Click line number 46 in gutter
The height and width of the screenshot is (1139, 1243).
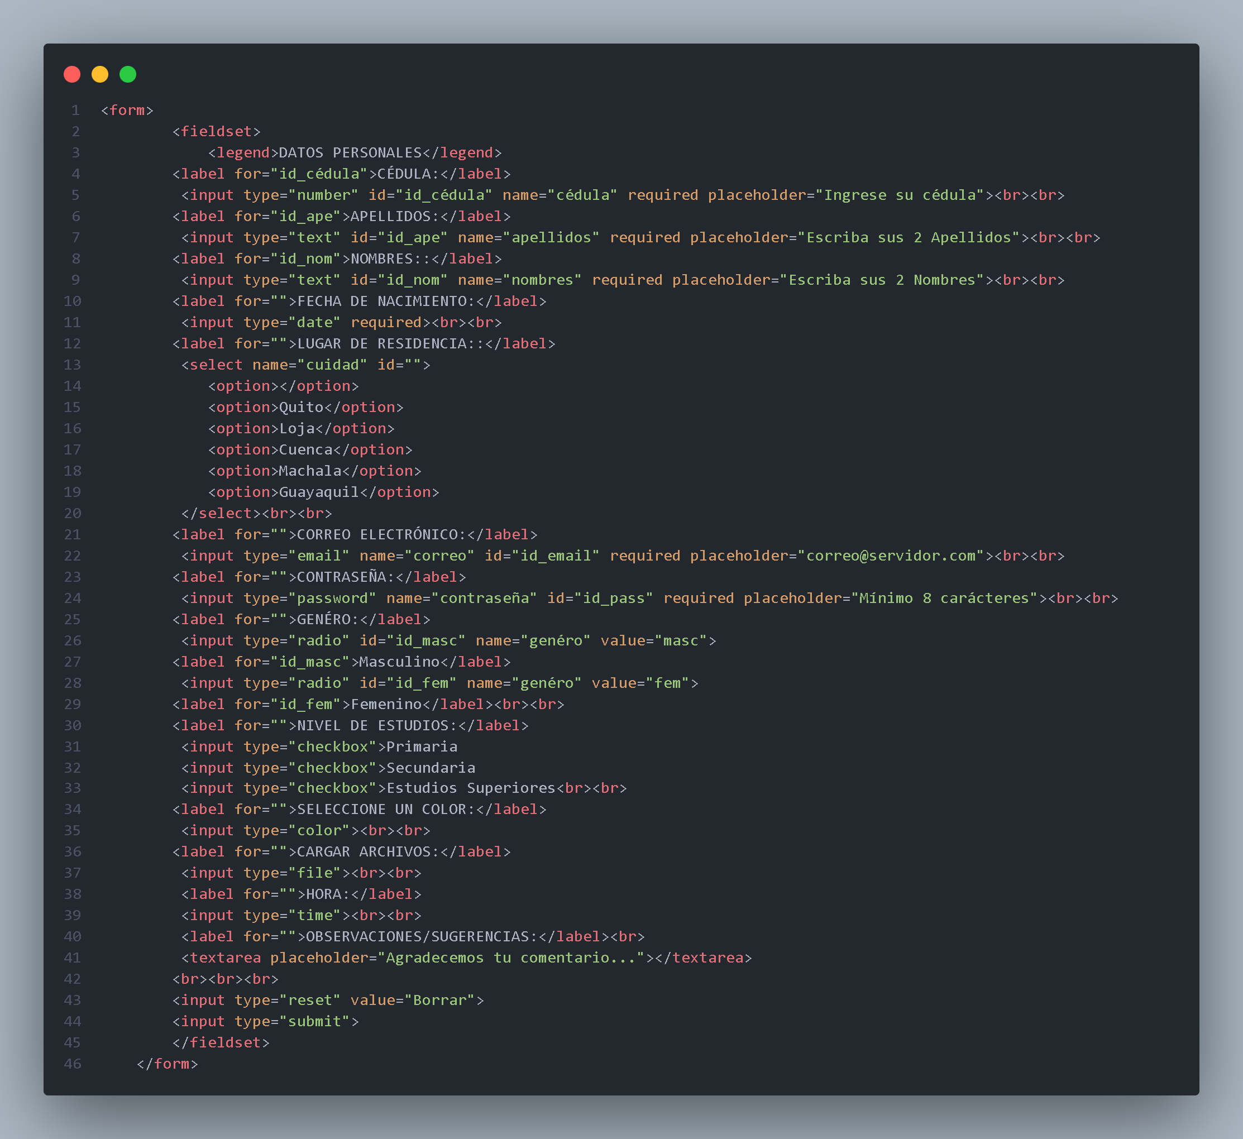click(73, 1064)
